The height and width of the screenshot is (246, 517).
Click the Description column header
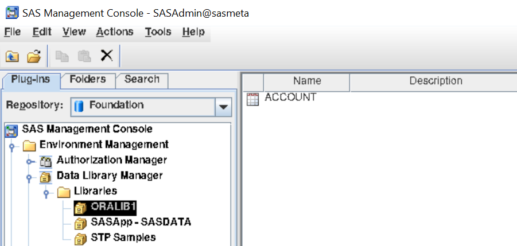pos(436,81)
